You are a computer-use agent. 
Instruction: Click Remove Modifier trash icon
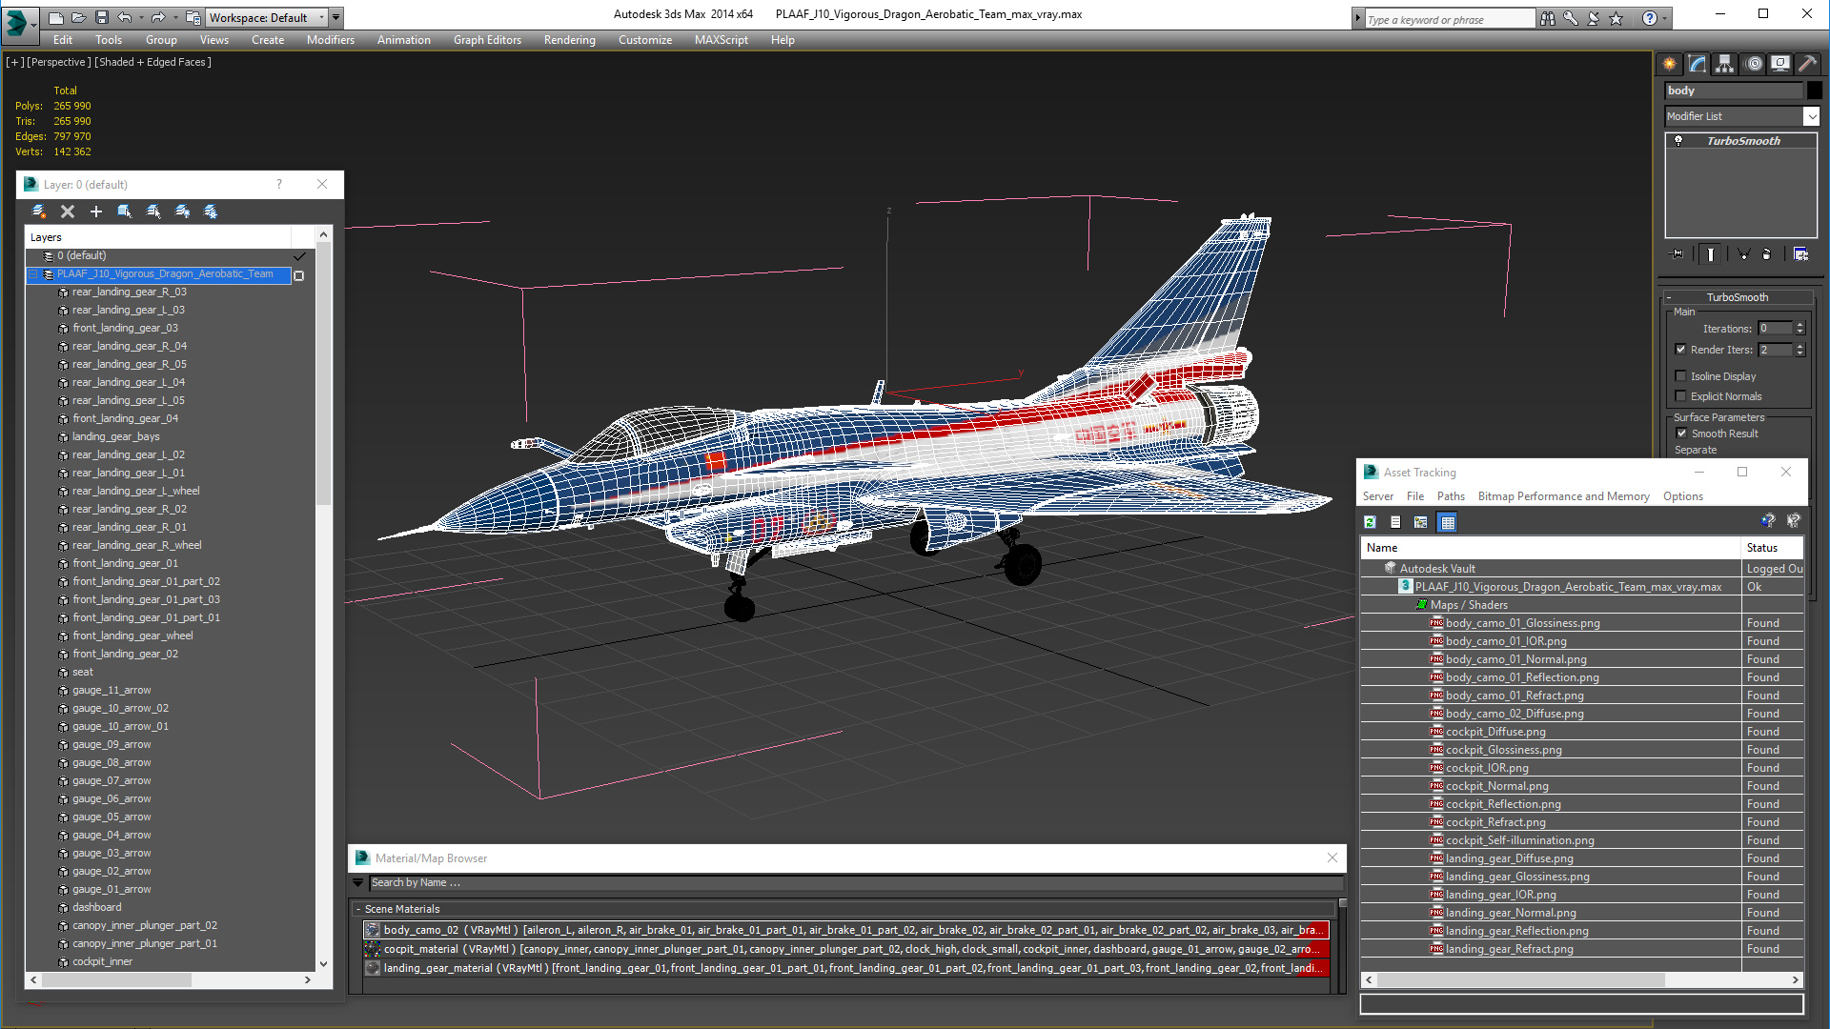tap(1767, 254)
